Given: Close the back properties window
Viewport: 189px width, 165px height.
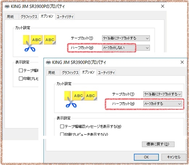Looking at the screenshot, I should [163, 6].
